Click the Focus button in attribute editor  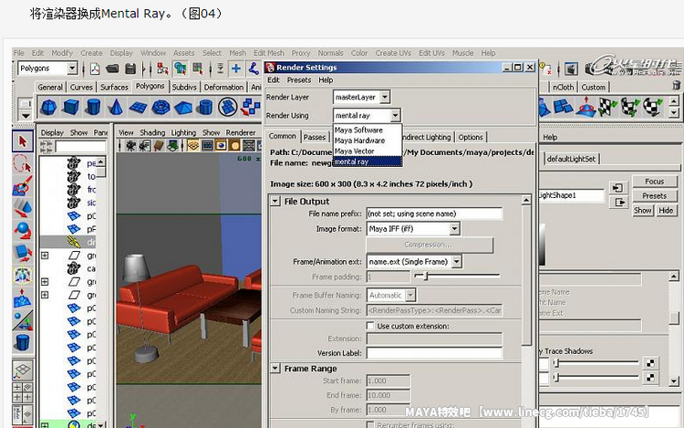[x=654, y=181]
